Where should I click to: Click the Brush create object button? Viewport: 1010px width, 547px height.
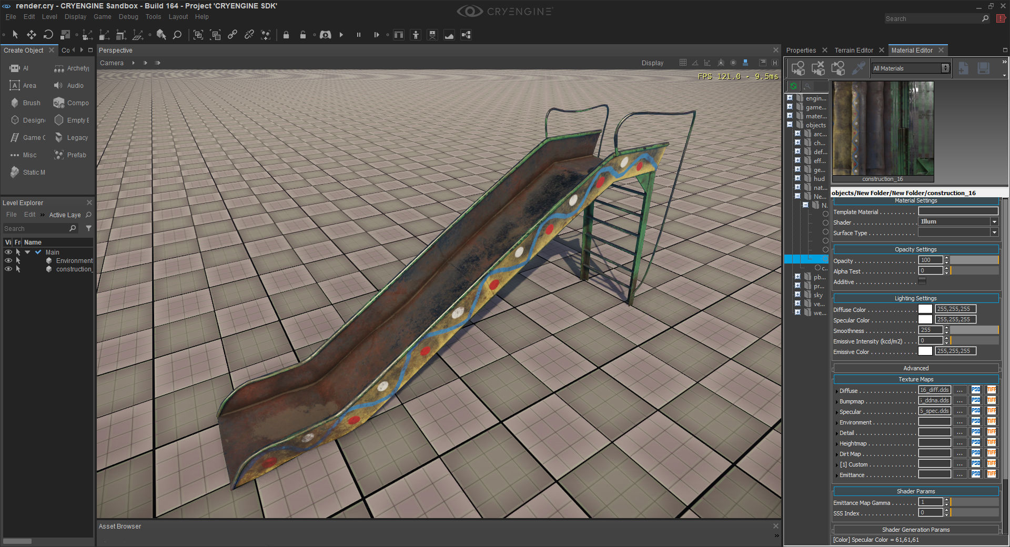25,103
